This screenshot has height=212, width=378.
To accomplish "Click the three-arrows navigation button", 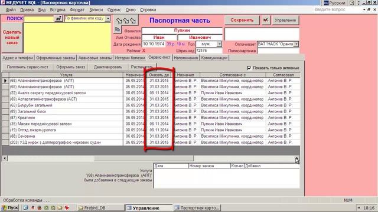I will click(x=126, y=21).
